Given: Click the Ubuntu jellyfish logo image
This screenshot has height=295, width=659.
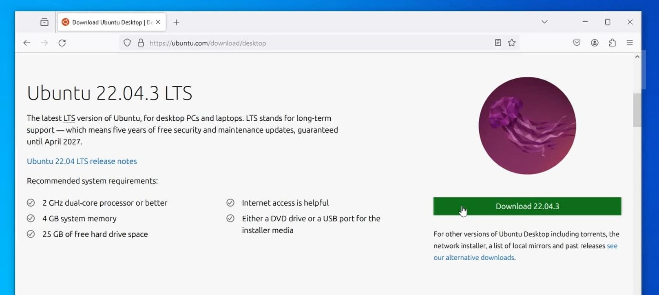Looking at the screenshot, I should click(527, 126).
